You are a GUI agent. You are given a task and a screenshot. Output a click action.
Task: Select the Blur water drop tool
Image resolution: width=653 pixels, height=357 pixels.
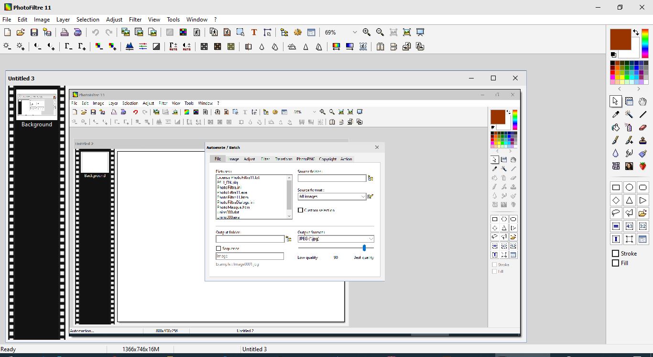coord(616,153)
